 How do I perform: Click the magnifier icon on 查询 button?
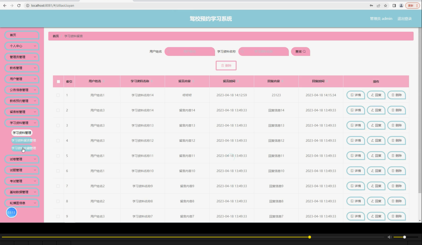304,52
